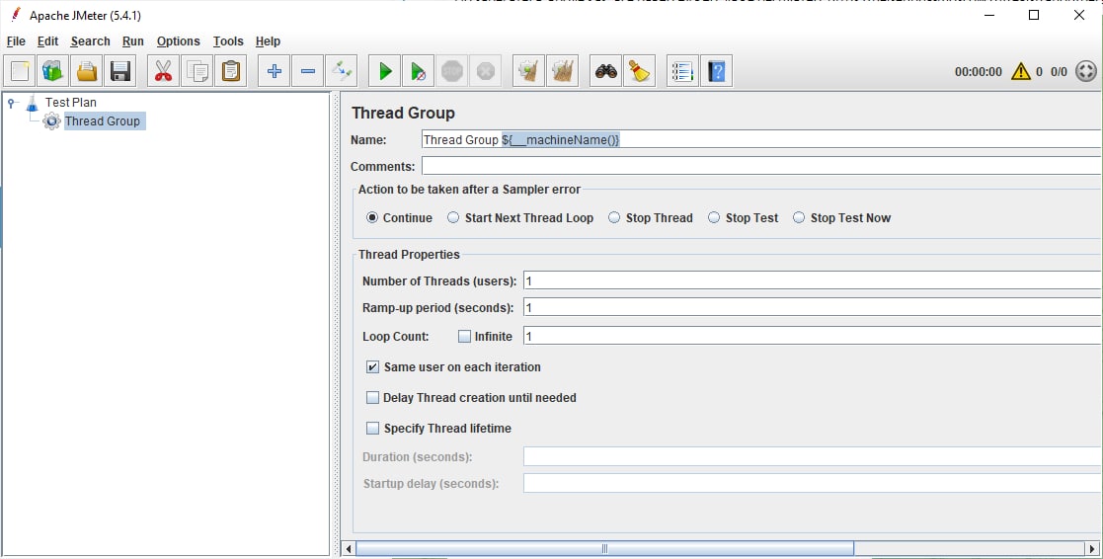Select the Stop Test radio button
The image size is (1103, 559).
tap(714, 218)
